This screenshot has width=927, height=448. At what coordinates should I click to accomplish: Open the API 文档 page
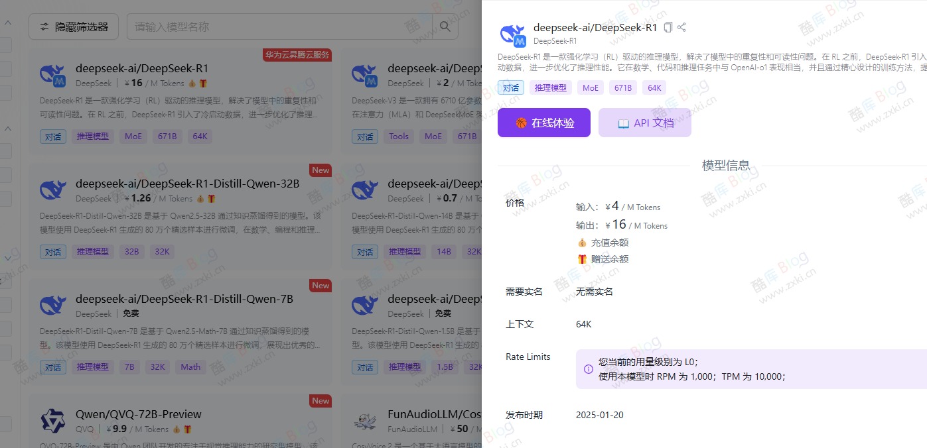[644, 123]
